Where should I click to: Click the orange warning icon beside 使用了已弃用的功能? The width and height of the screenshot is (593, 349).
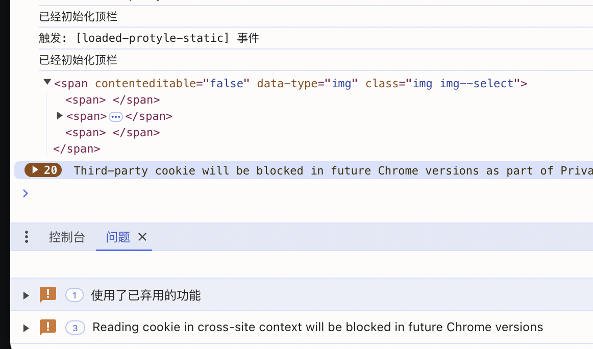[x=48, y=295]
